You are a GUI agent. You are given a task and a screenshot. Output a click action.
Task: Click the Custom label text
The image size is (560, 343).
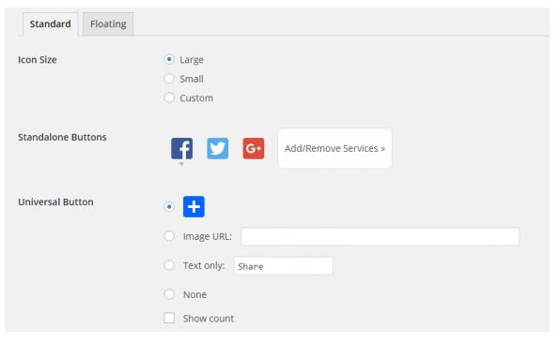[196, 98]
